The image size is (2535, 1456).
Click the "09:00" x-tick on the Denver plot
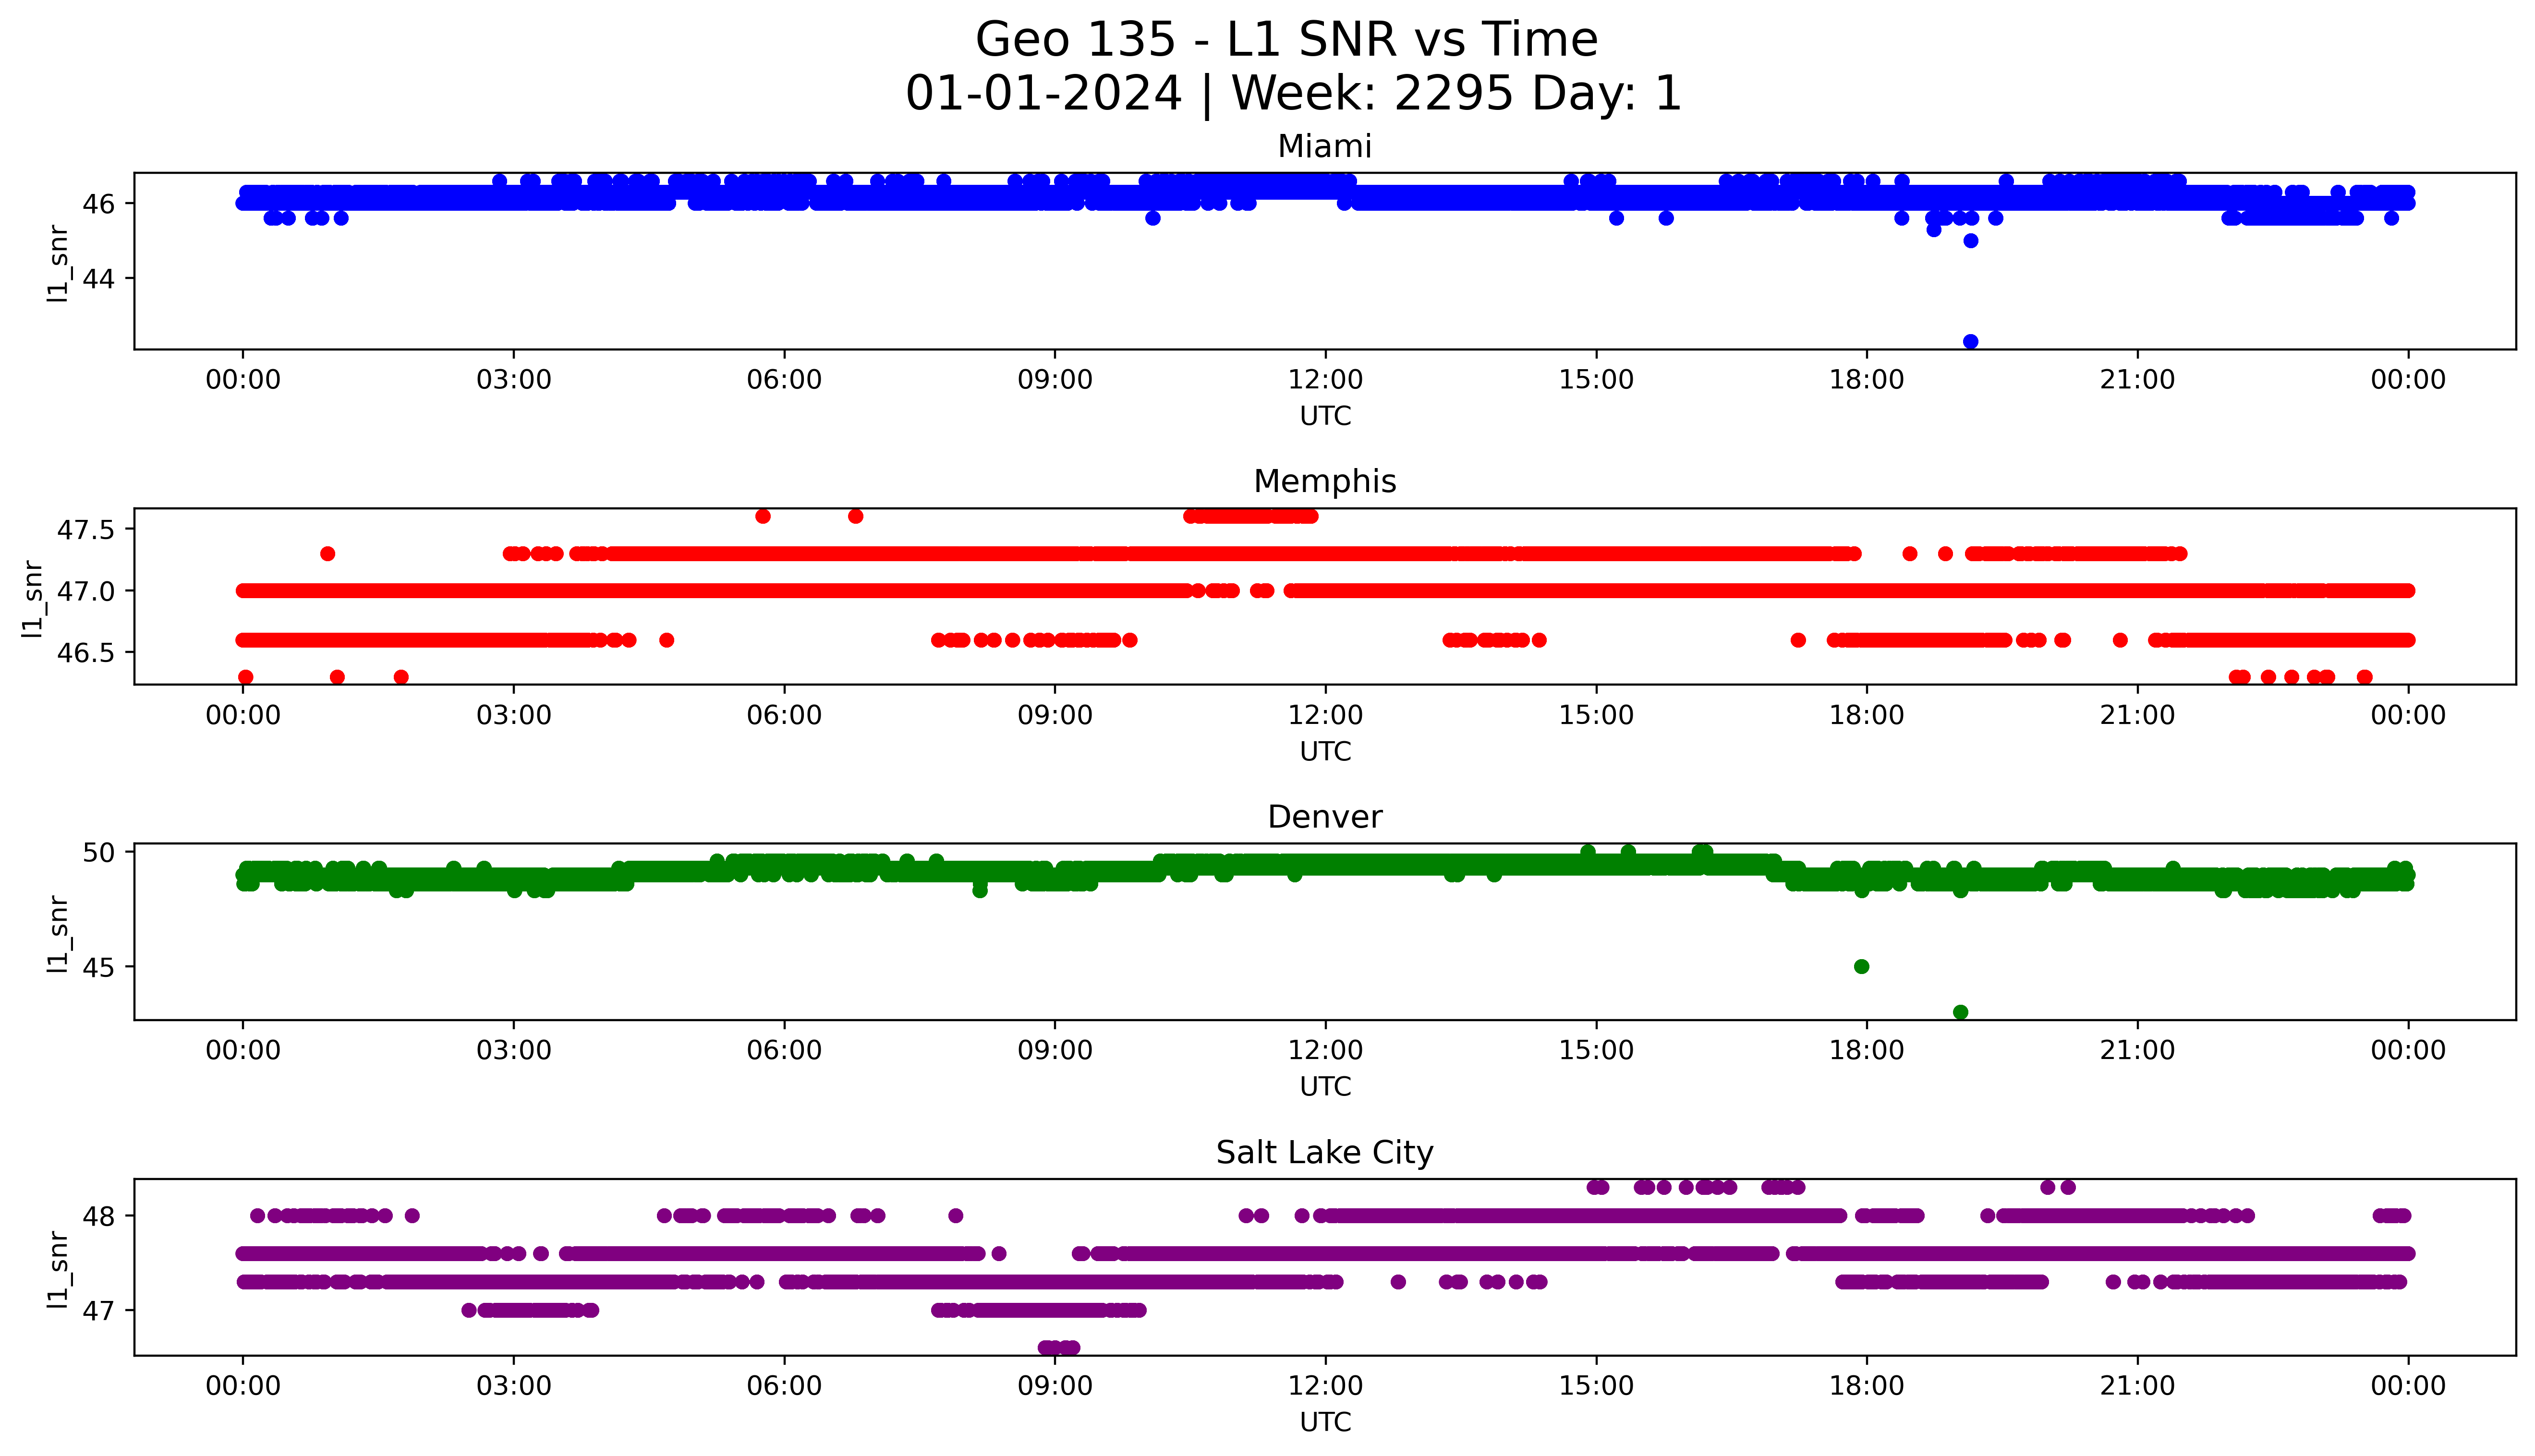(x=1055, y=1050)
